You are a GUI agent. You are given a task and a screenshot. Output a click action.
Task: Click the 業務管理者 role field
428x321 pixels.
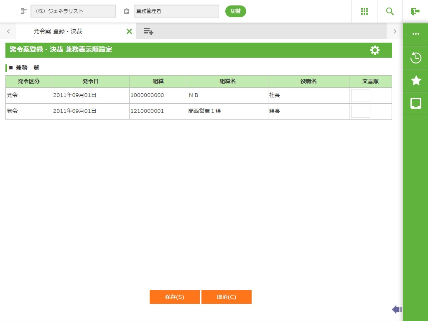176,11
